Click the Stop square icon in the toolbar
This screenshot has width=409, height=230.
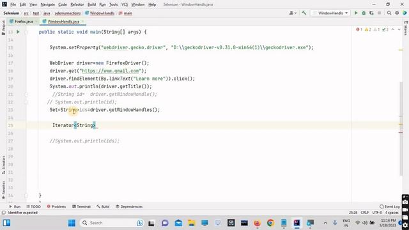click(379, 13)
